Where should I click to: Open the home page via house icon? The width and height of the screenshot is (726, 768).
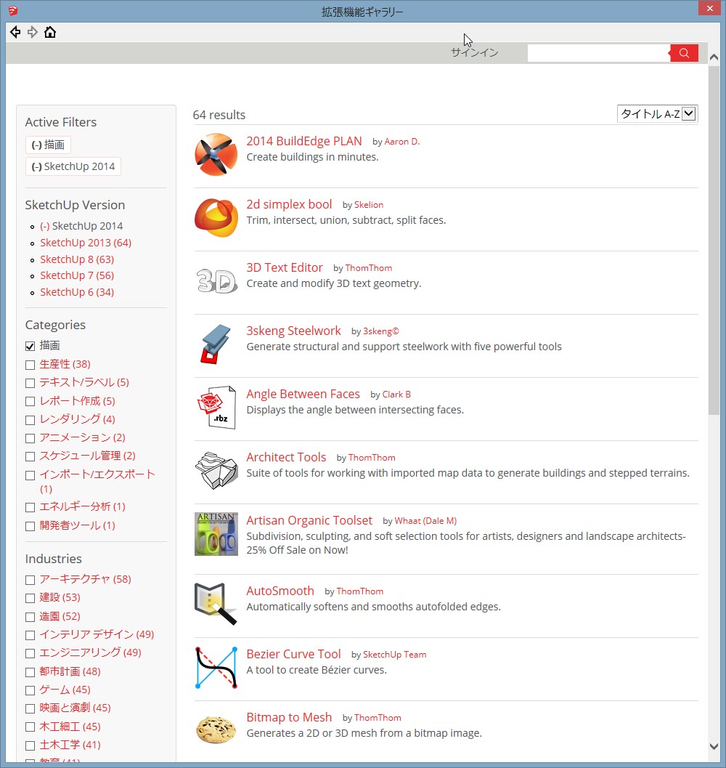50,32
